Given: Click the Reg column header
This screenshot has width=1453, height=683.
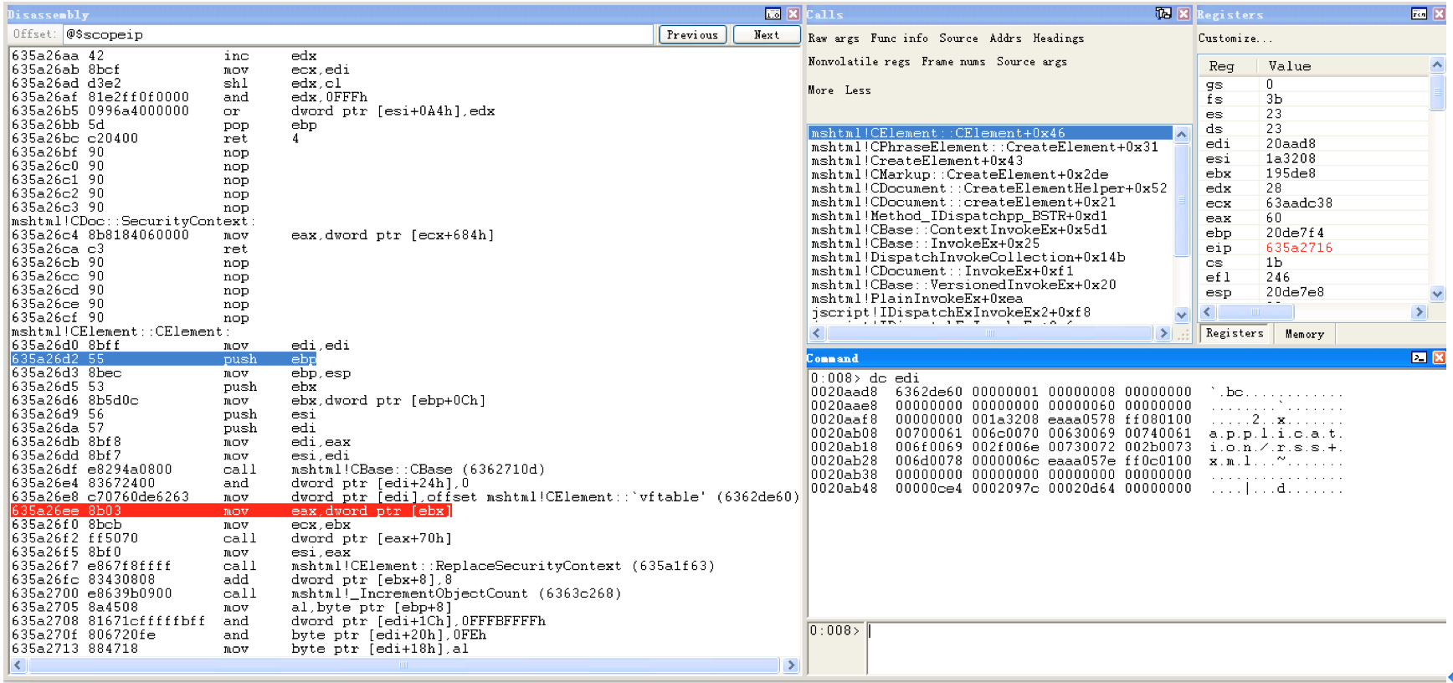Looking at the screenshot, I should 1229,66.
